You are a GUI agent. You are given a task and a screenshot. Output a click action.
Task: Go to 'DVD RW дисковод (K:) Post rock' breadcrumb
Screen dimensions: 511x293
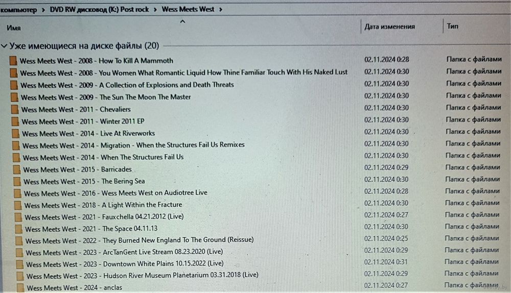tap(99, 9)
